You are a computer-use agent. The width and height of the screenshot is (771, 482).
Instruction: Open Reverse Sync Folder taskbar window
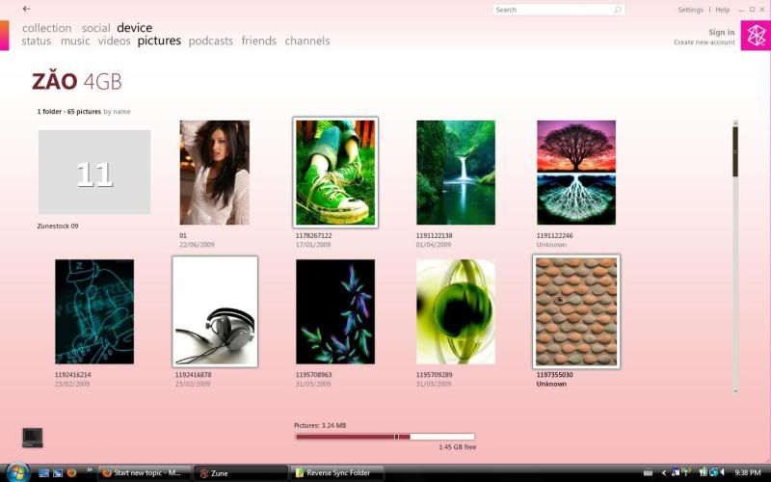coord(336,472)
